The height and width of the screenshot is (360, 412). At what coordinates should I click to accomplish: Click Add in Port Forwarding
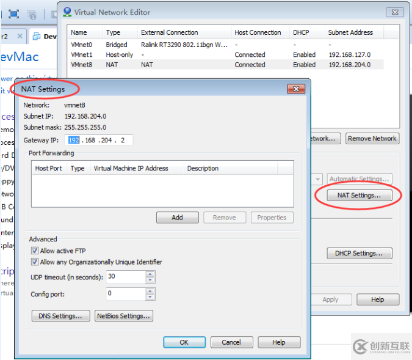click(x=178, y=218)
